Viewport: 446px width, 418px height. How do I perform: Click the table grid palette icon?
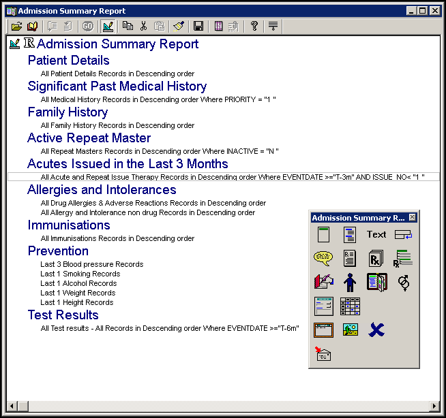[350, 306]
